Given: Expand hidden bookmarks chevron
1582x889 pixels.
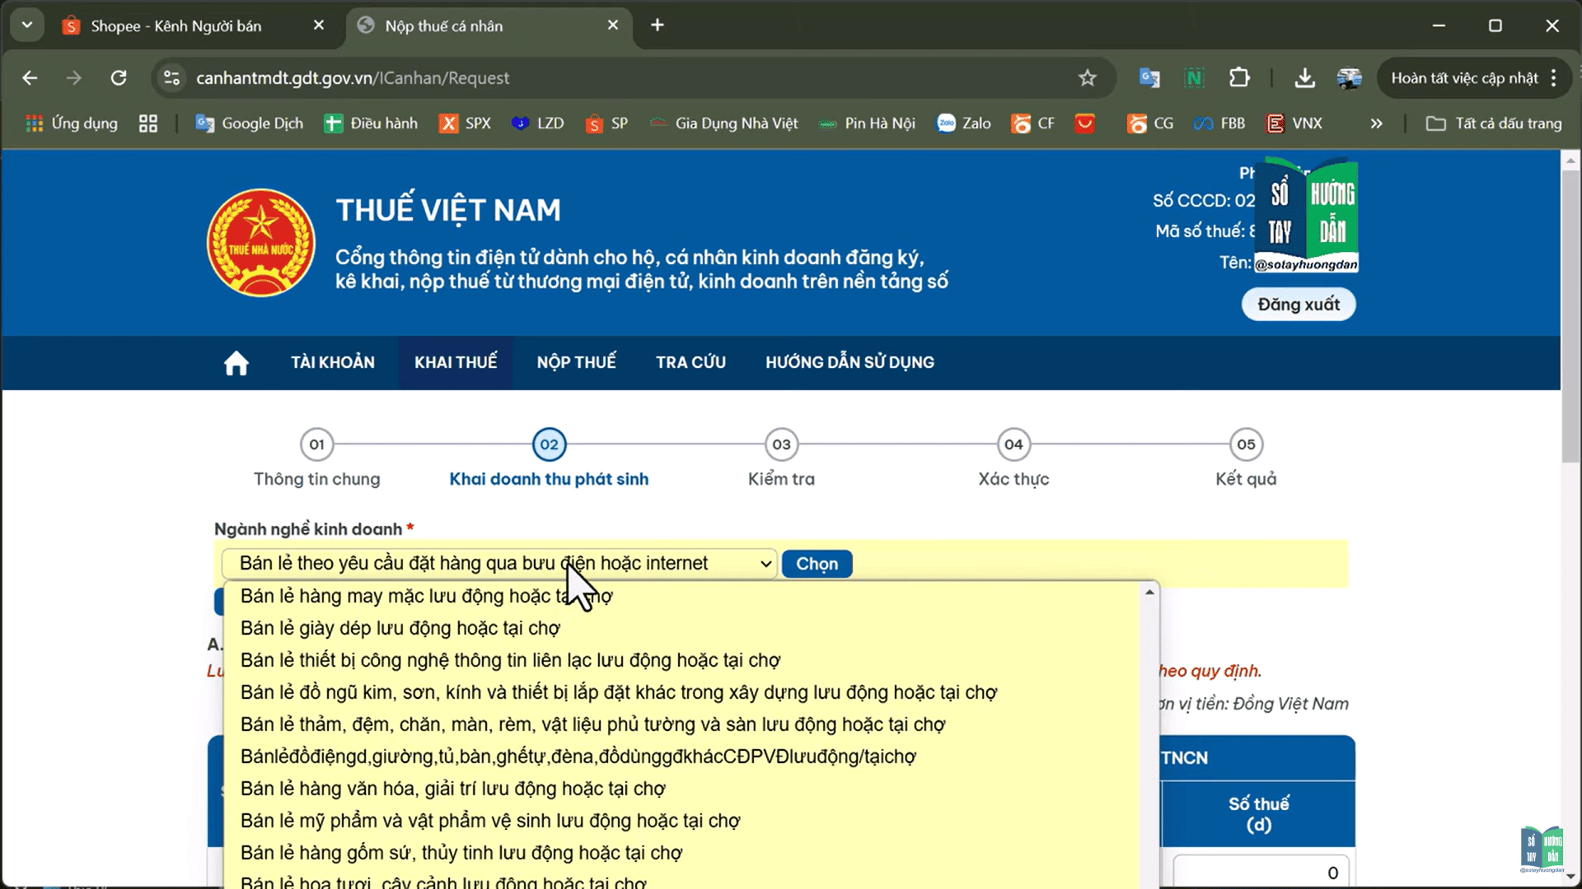Looking at the screenshot, I should click(1376, 123).
